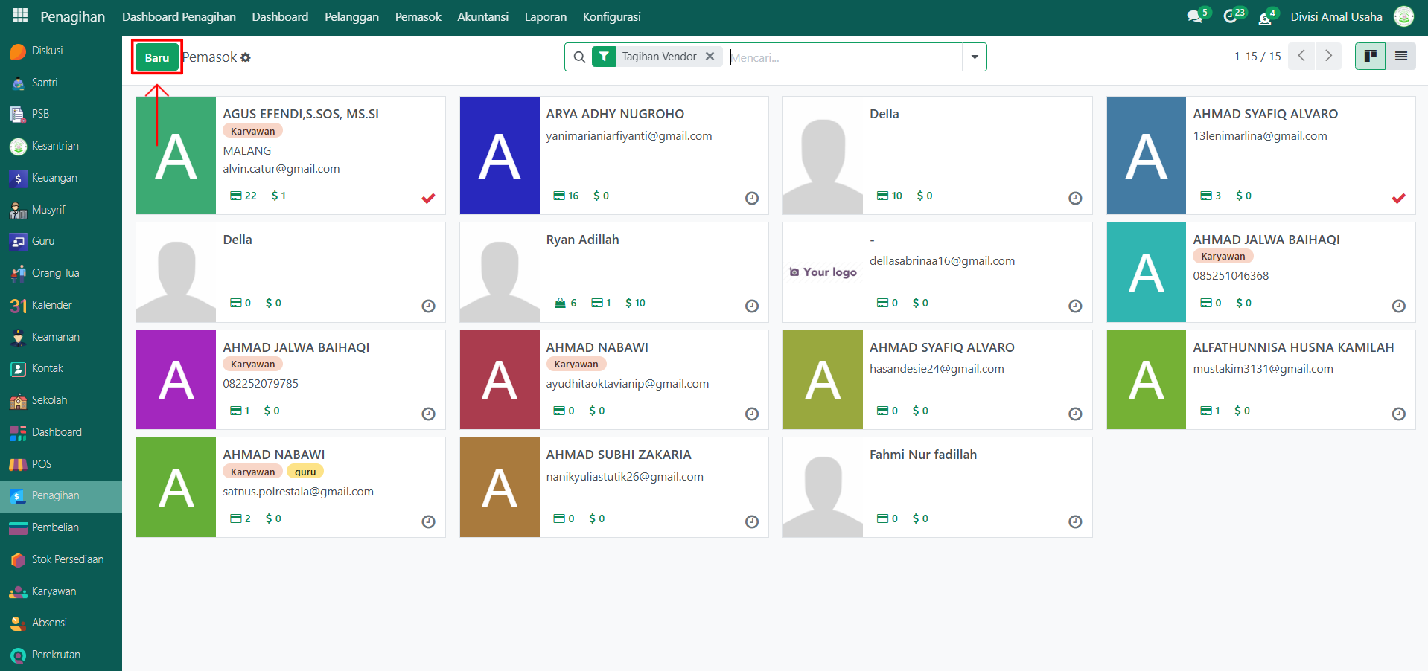This screenshot has height=671, width=1428.
Task: Expand the search options dropdown arrow
Action: 974,57
